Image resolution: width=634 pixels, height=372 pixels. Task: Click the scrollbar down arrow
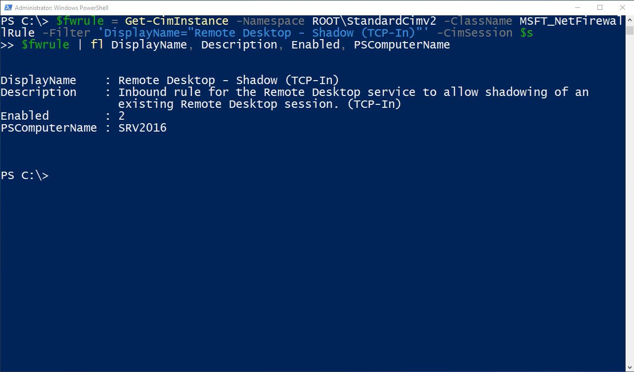630,368
